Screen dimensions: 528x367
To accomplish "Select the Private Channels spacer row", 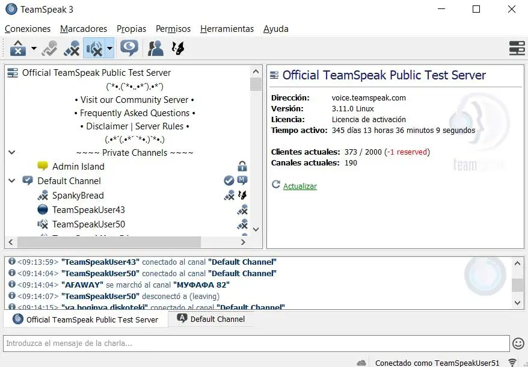I will (135, 153).
